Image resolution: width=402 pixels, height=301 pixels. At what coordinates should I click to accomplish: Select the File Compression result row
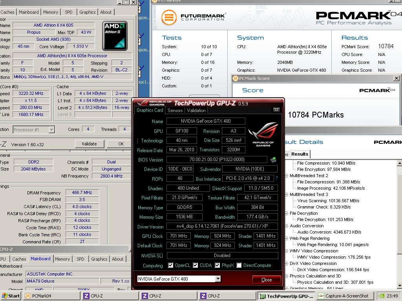[326, 163]
